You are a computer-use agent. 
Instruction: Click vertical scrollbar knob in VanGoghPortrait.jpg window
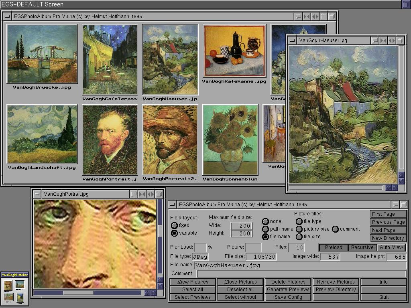pos(160,231)
